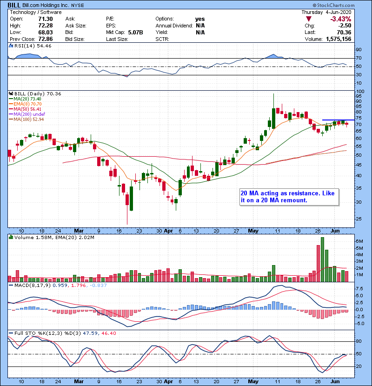372x386 pixels.
Task: Click the percent change -3.43%
Action: [x=340, y=19]
